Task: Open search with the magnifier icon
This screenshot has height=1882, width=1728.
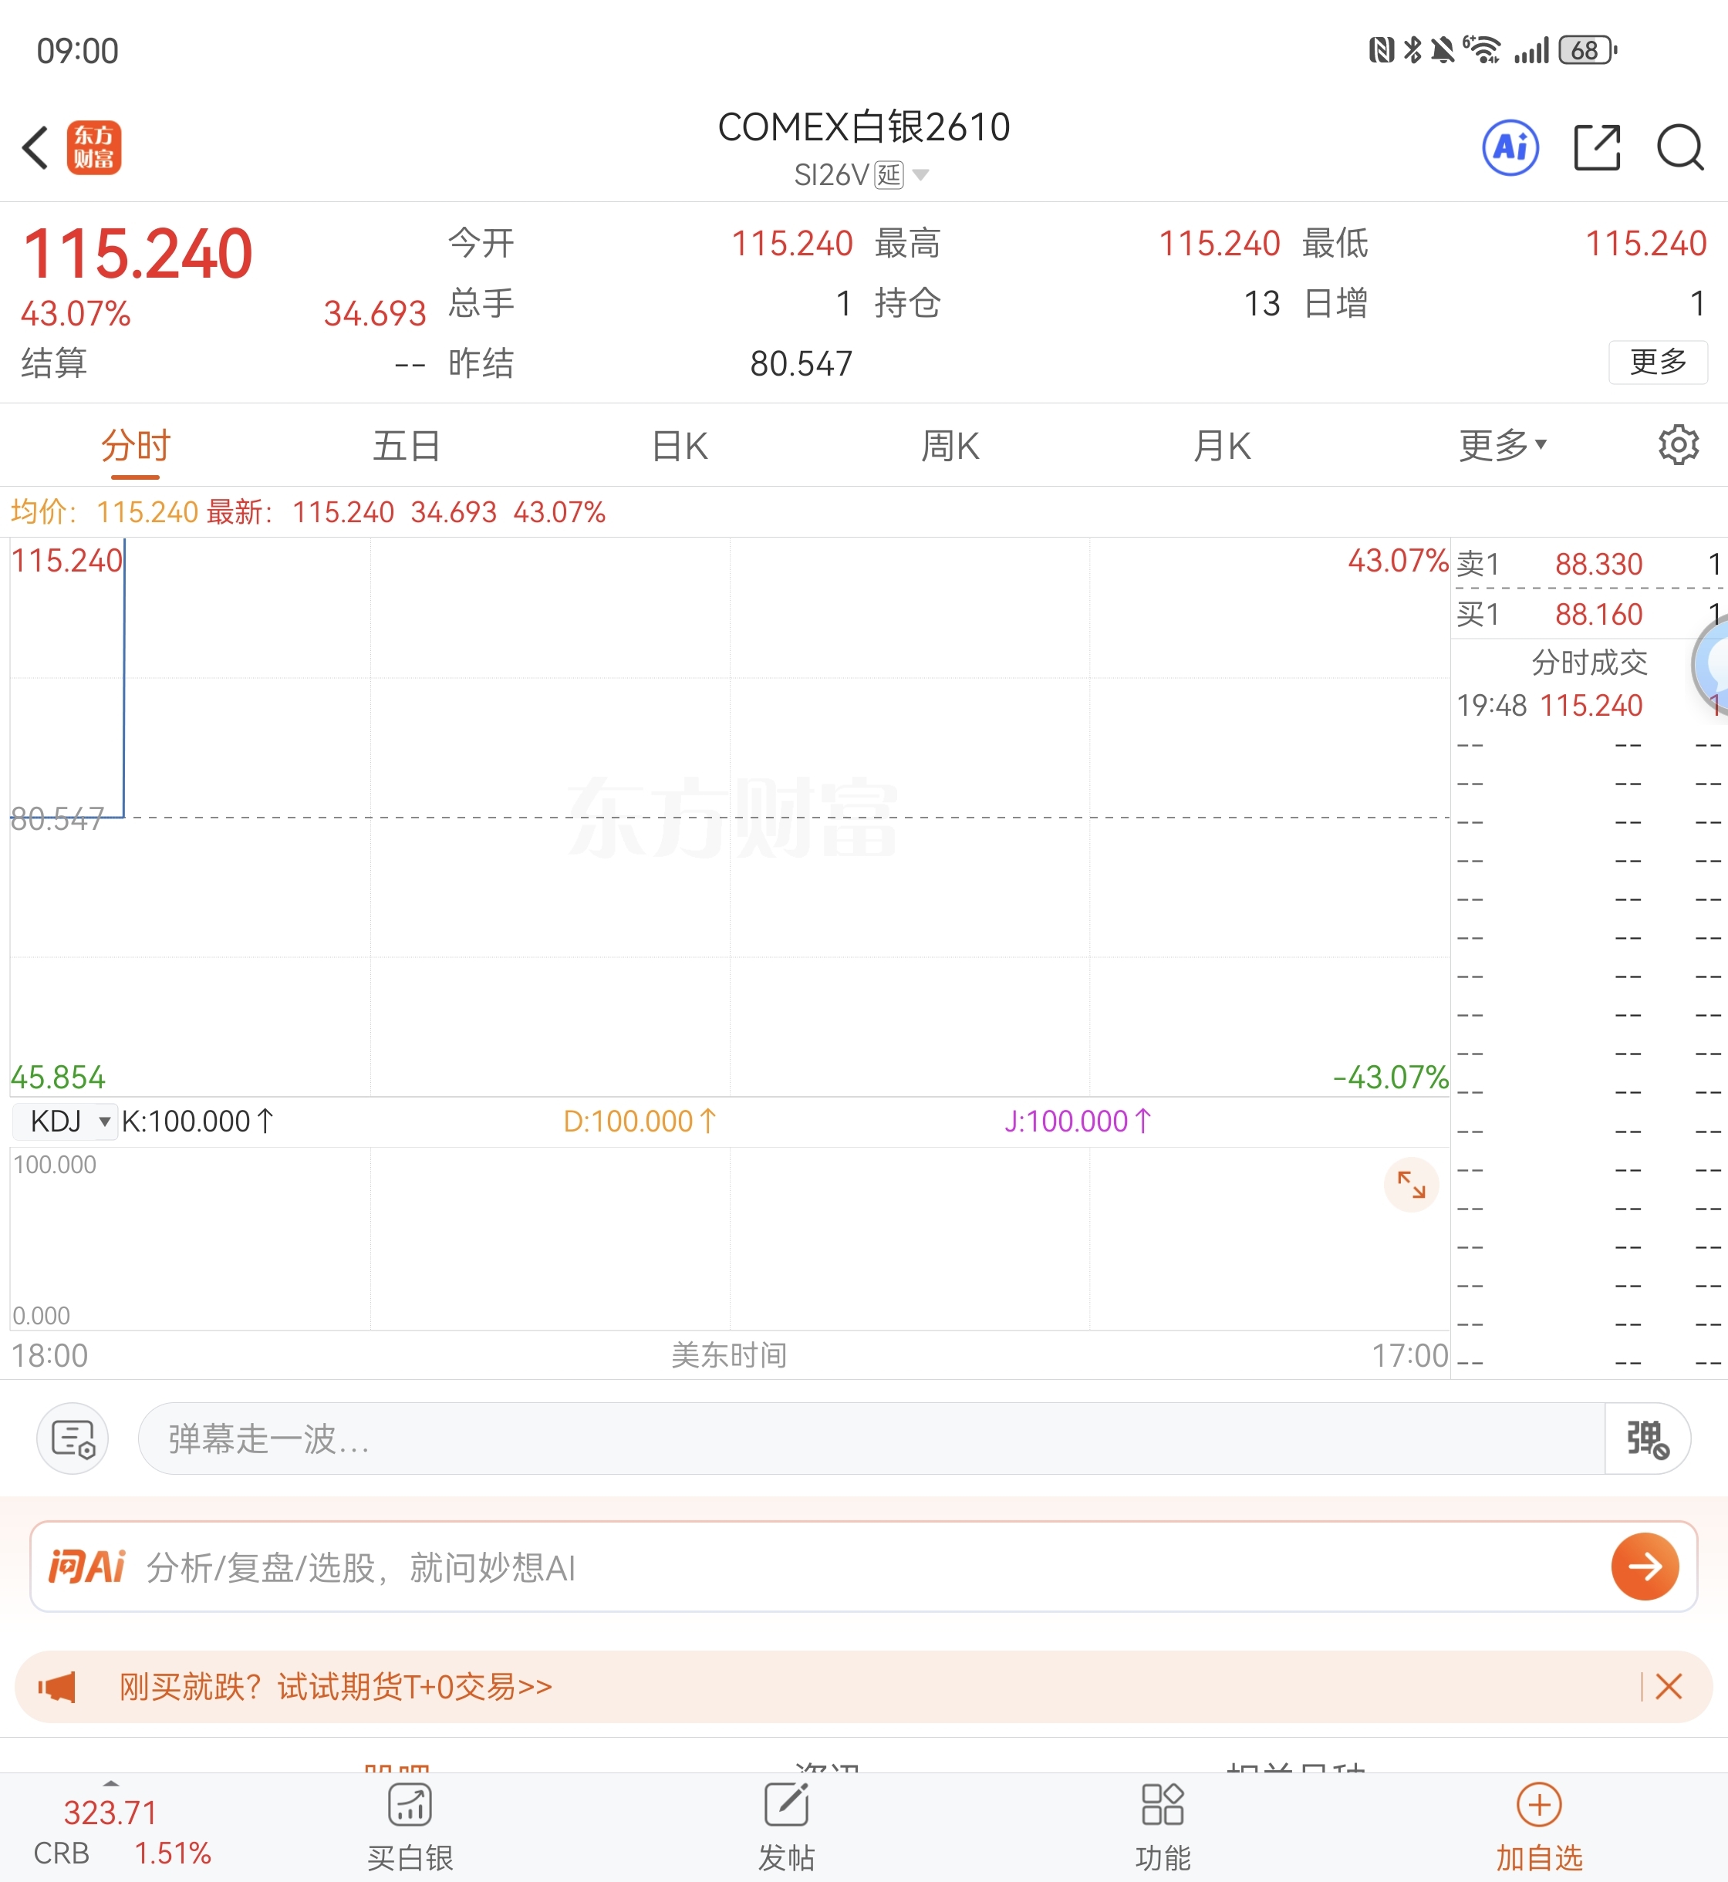Action: (1679, 148)
